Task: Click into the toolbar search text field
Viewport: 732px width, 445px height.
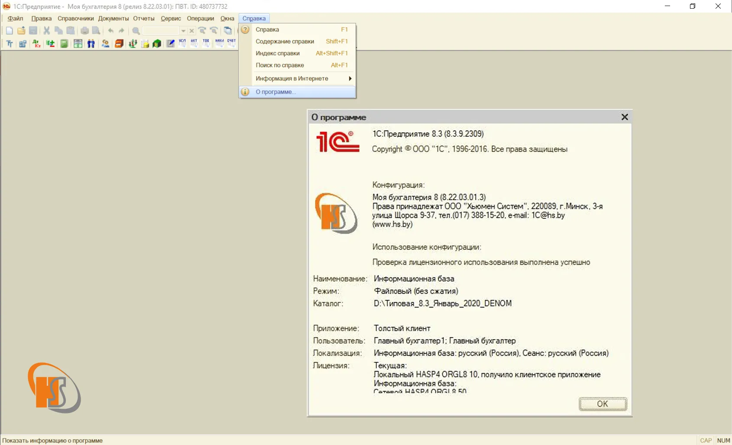Action: (161, 31)
